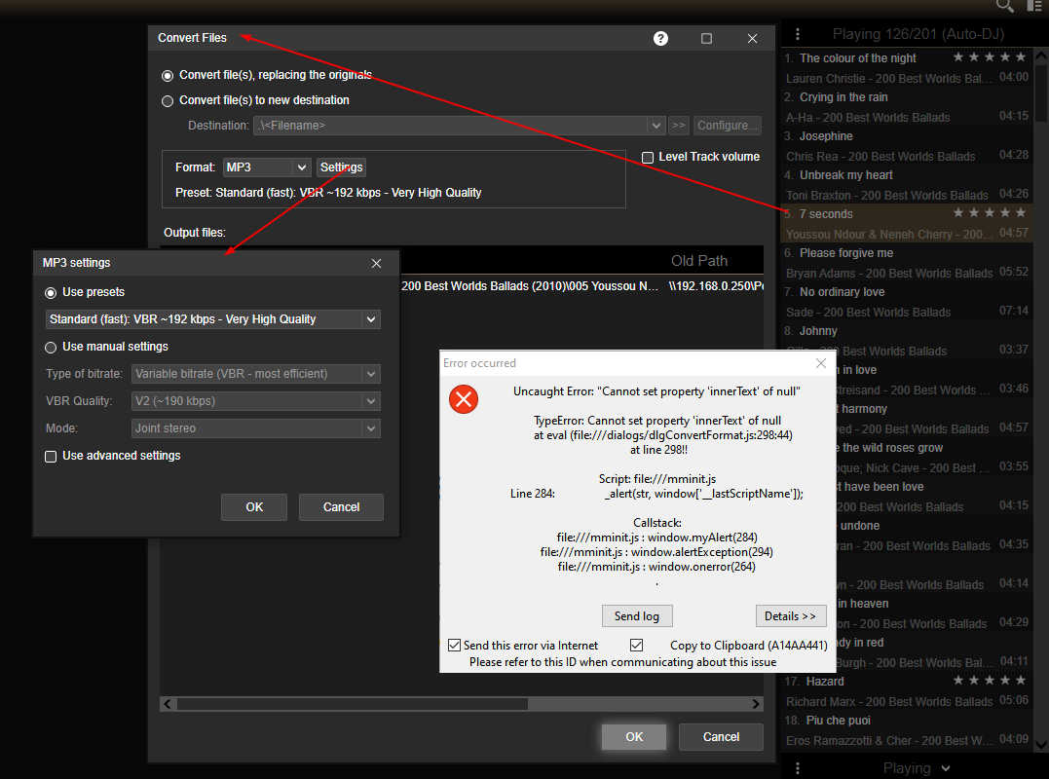Viewport: 1049px width, 779px height.
Task: Click the horizontal scrollbar under output files
Action: (351, 704)
